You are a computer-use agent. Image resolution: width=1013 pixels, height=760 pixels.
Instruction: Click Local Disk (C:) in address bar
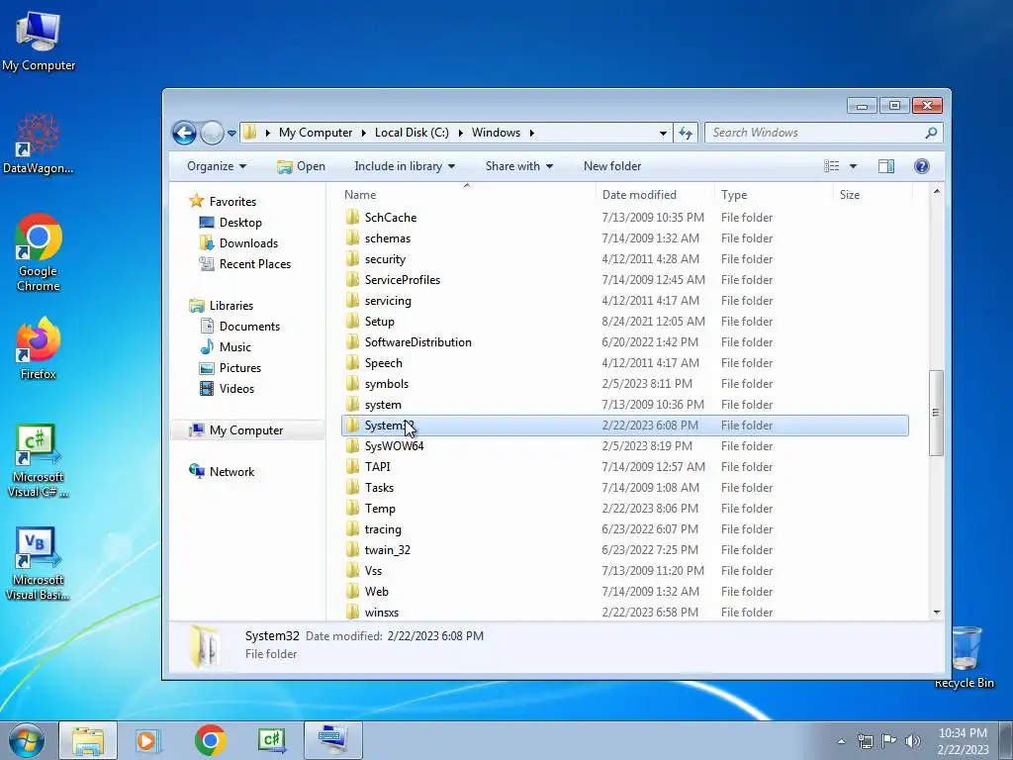[x=412, y=133]
